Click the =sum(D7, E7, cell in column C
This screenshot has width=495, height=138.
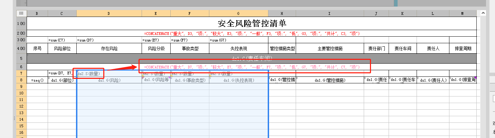coord(62,73)
